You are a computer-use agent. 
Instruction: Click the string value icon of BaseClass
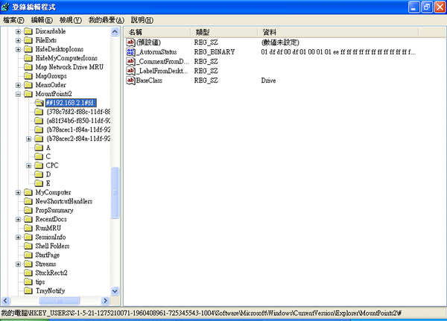130,80
